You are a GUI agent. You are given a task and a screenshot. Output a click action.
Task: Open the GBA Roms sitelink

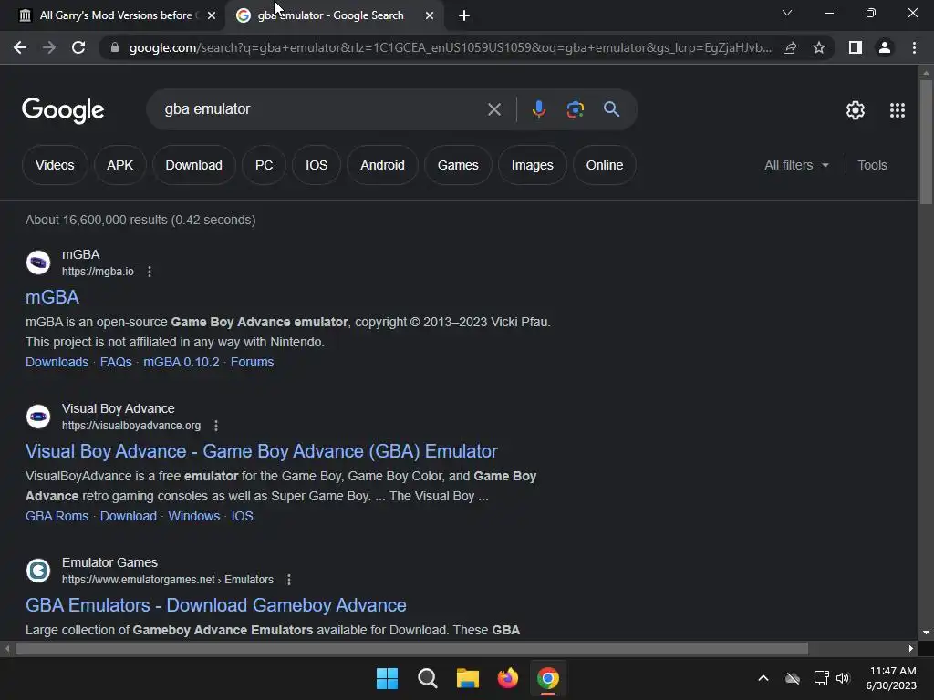57,516
